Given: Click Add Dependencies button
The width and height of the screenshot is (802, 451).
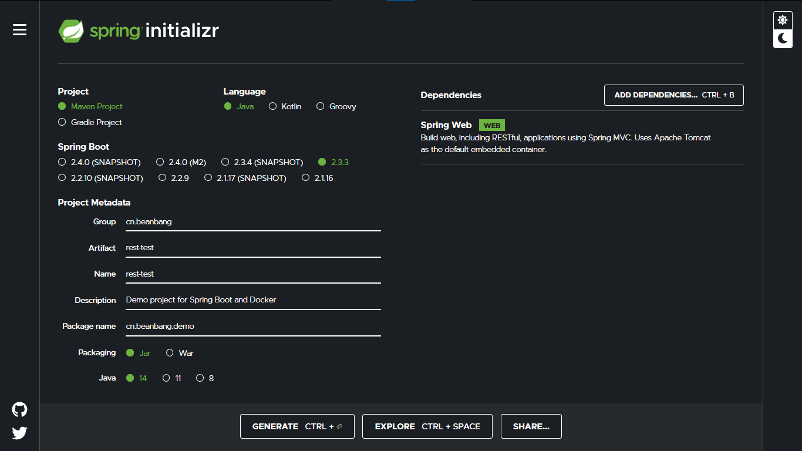Looking at the screenshot, I should point(674,95).
